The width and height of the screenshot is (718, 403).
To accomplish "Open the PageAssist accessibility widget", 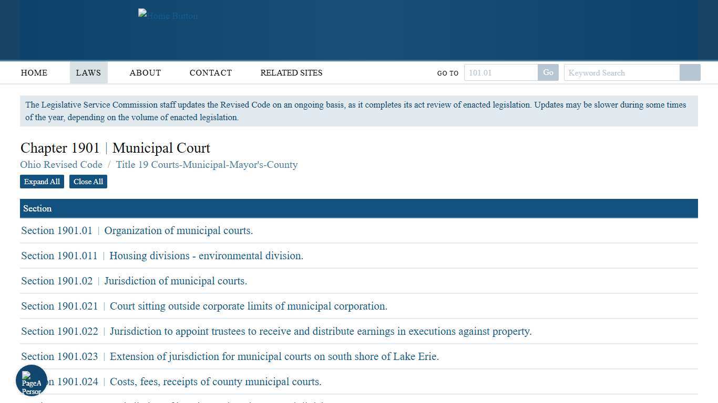I will pos(31,380).
